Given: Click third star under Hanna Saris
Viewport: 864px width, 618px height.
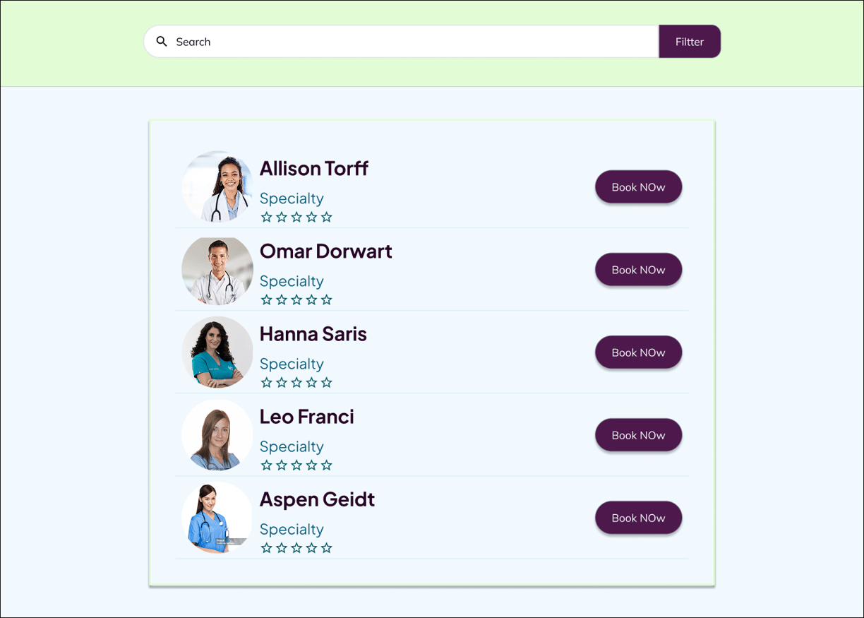Looking at the screenshot, I should coord(296,382).
